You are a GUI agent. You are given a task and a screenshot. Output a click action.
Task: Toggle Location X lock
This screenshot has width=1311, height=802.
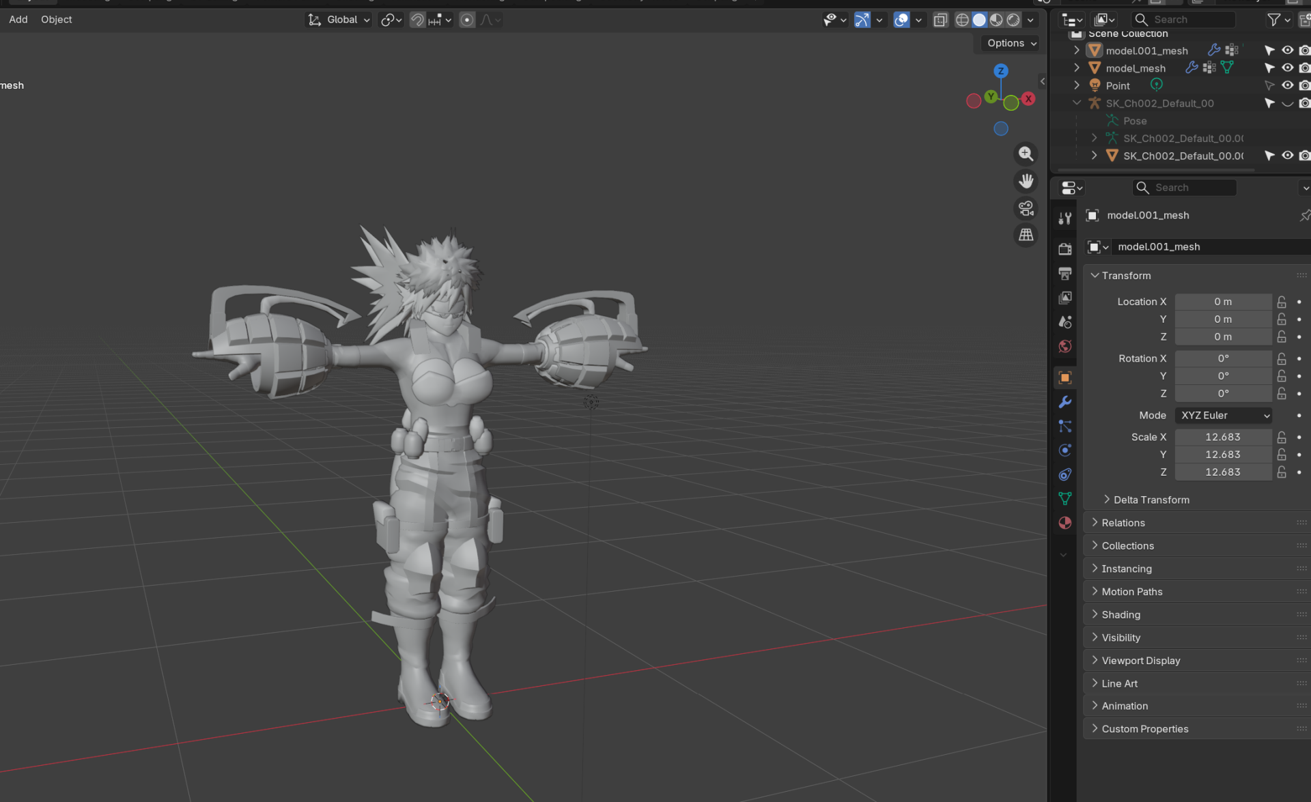click(x=1282, y=302)
